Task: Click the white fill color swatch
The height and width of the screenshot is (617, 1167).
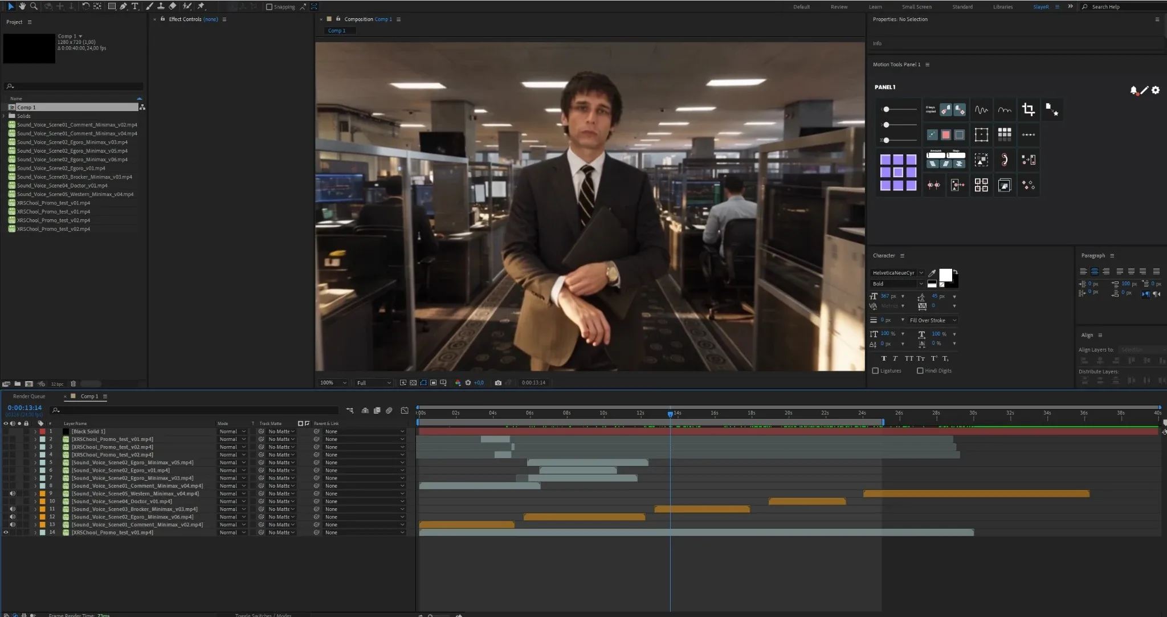Action: (945, 275)
